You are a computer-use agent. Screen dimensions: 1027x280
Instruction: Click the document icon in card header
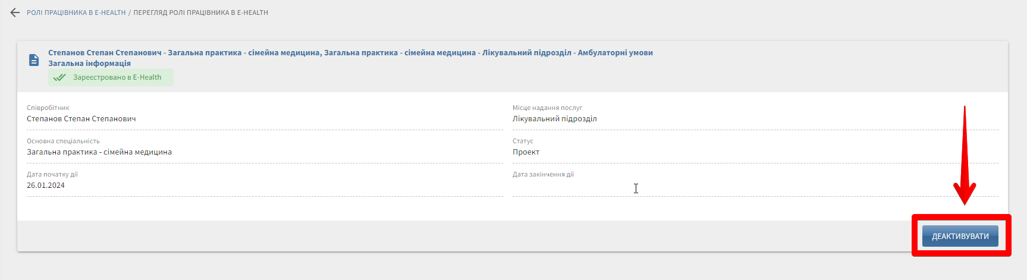(x=34, y=60)
